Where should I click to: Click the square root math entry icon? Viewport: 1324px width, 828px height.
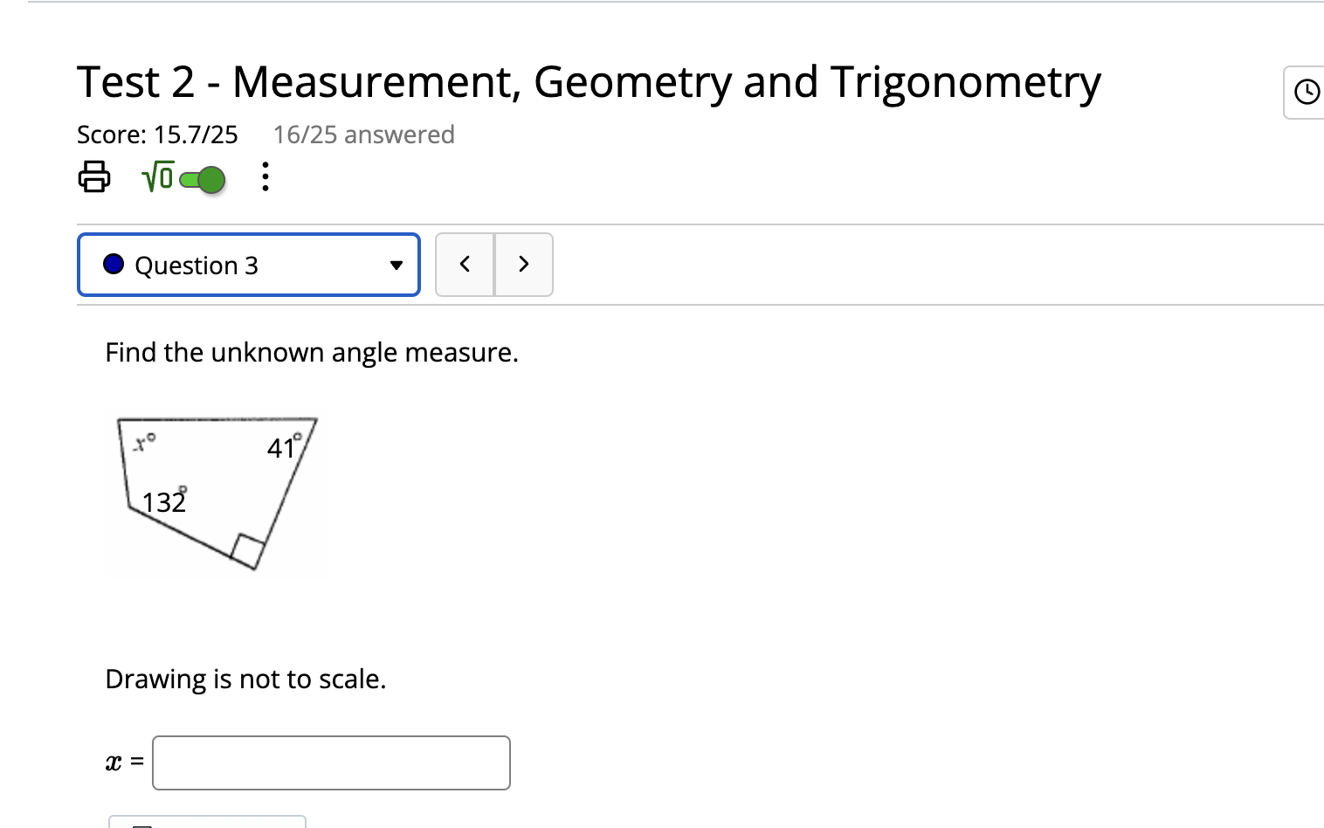coord(157,177)
